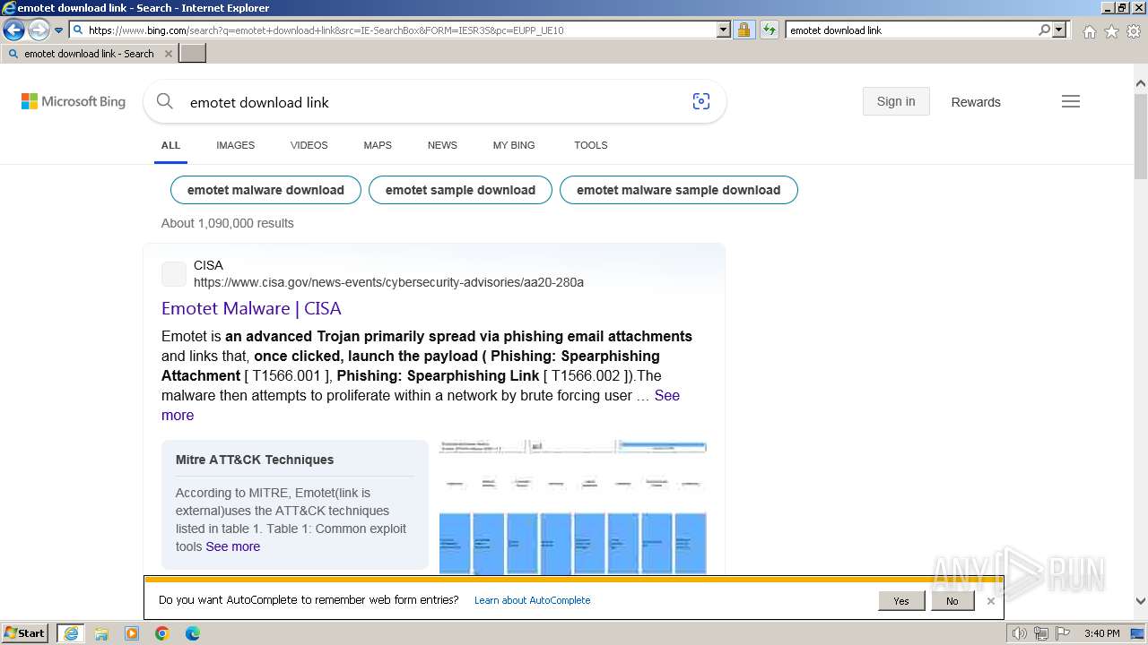Open the Favorites star icon
1148x645 pixels.
tap(1111, 31)
